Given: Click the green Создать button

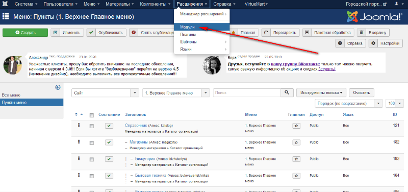Looking at the screenshot, I should [x=25, y=33].
